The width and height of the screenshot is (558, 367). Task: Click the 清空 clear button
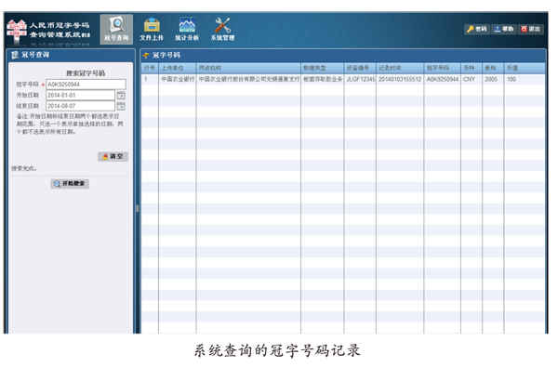[113, 156]
